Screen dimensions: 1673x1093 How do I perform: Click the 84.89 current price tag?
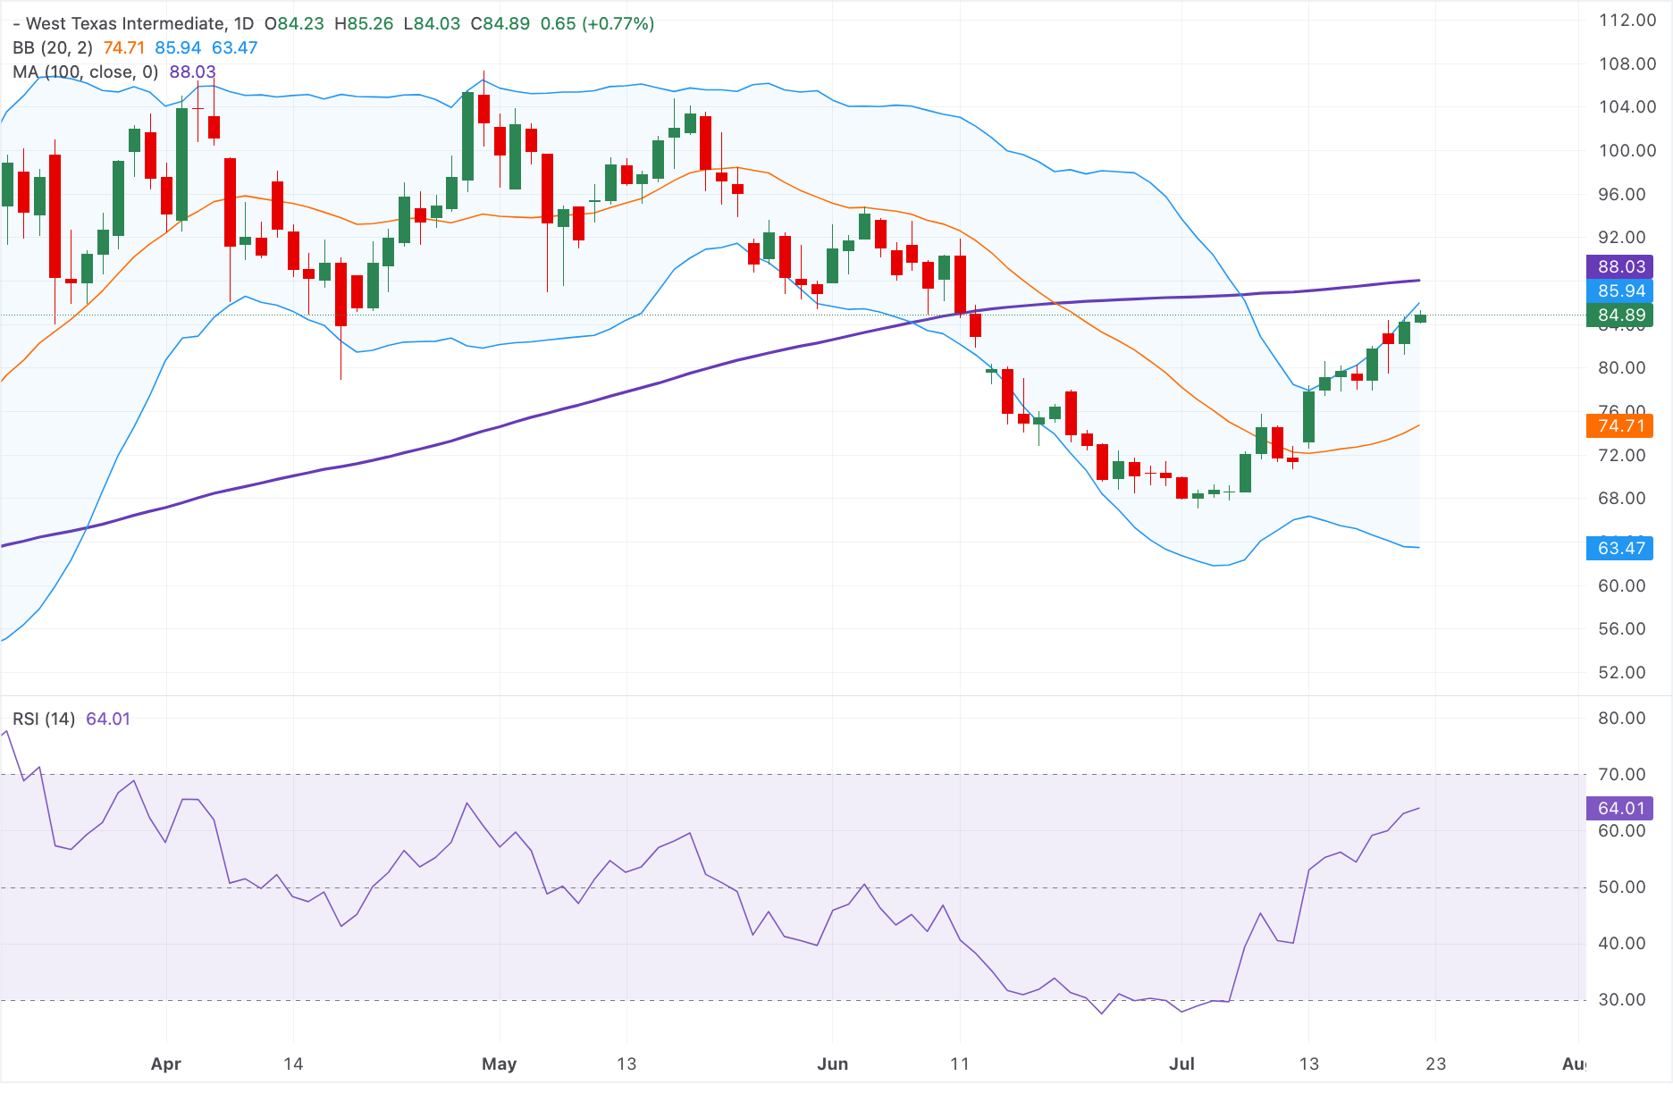(x=1620, y=315)
